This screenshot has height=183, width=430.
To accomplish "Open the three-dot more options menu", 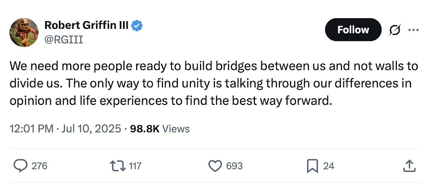I will (x=413, y=30).
